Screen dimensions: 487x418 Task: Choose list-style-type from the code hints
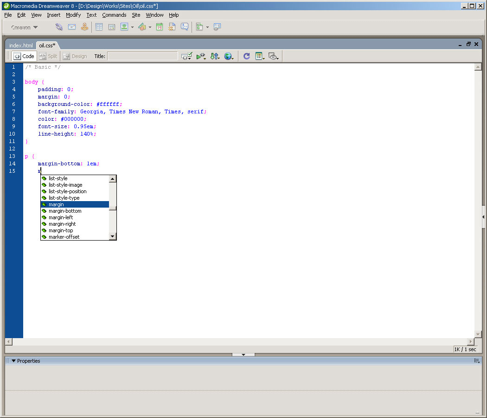(x=75, y=198)
